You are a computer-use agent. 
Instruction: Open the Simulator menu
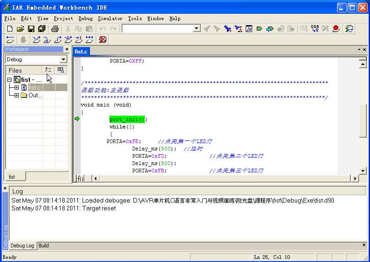coord(110,19)
